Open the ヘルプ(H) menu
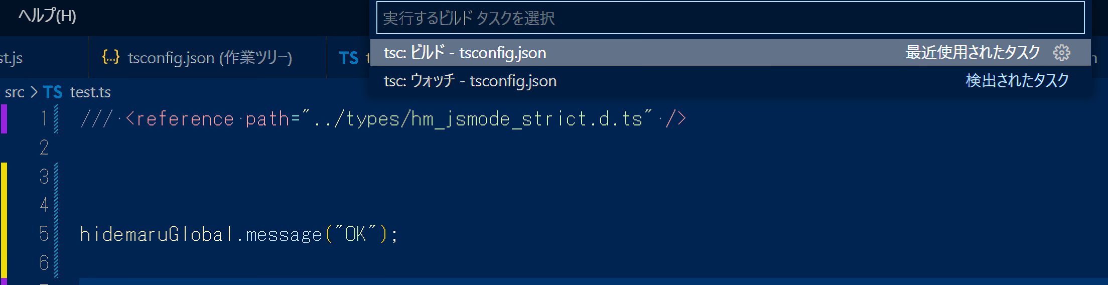Screen dimensions: 1108x285 [47, 16]
